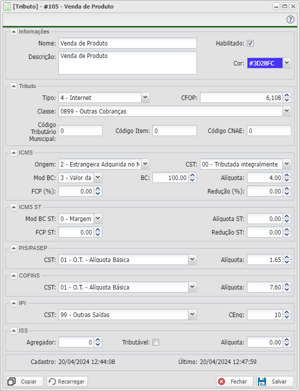
Task: Click the Recarregar reload icon button
Action: point(67,381)
